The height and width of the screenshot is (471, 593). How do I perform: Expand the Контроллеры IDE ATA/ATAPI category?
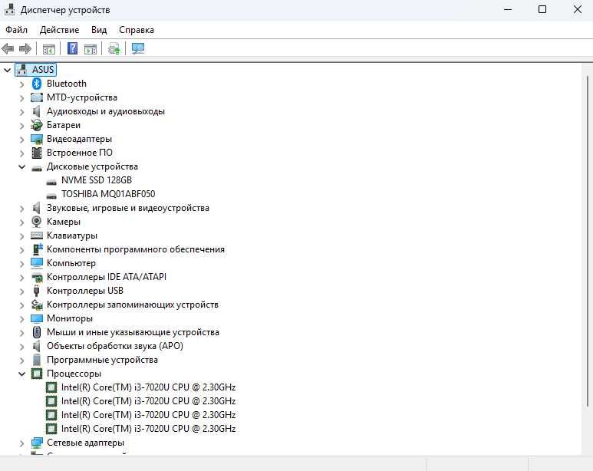pos(22,277)
